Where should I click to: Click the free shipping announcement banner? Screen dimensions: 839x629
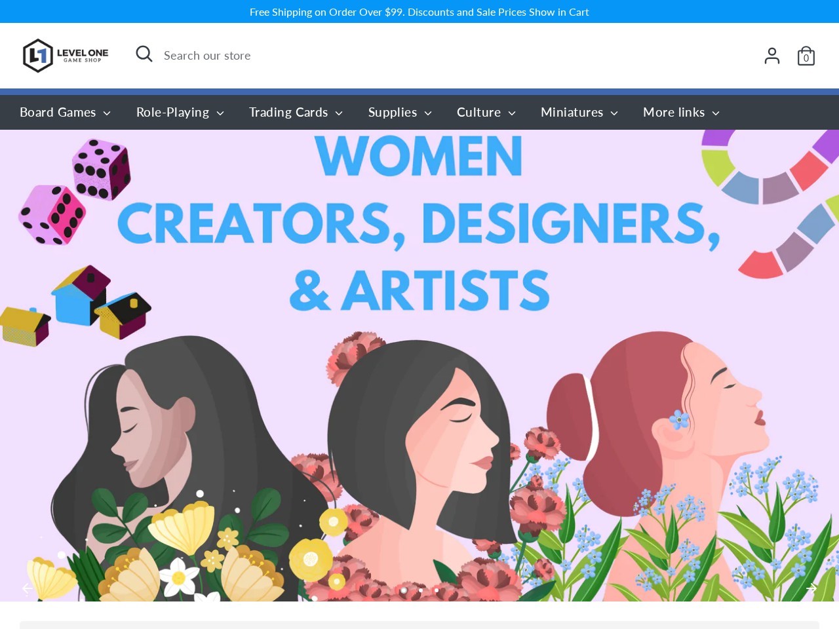[x=419, y=12]
